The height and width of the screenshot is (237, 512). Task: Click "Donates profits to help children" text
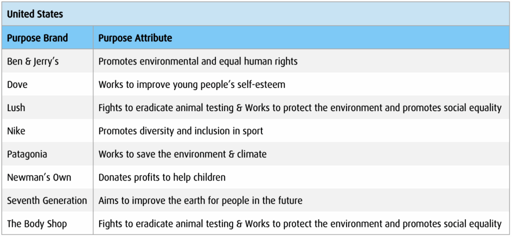(x=162, y=177)
